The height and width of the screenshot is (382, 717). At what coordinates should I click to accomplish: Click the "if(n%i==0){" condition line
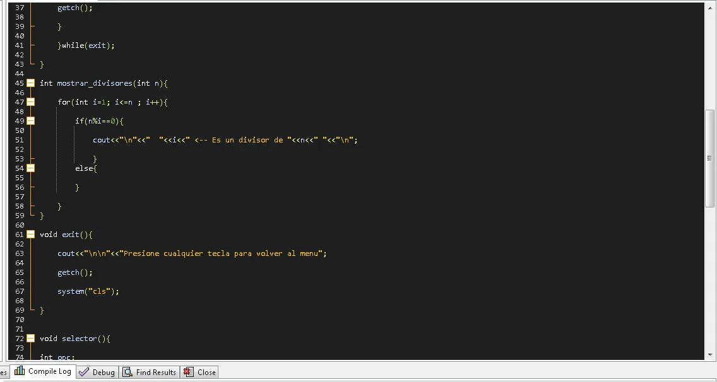point(100,121)
